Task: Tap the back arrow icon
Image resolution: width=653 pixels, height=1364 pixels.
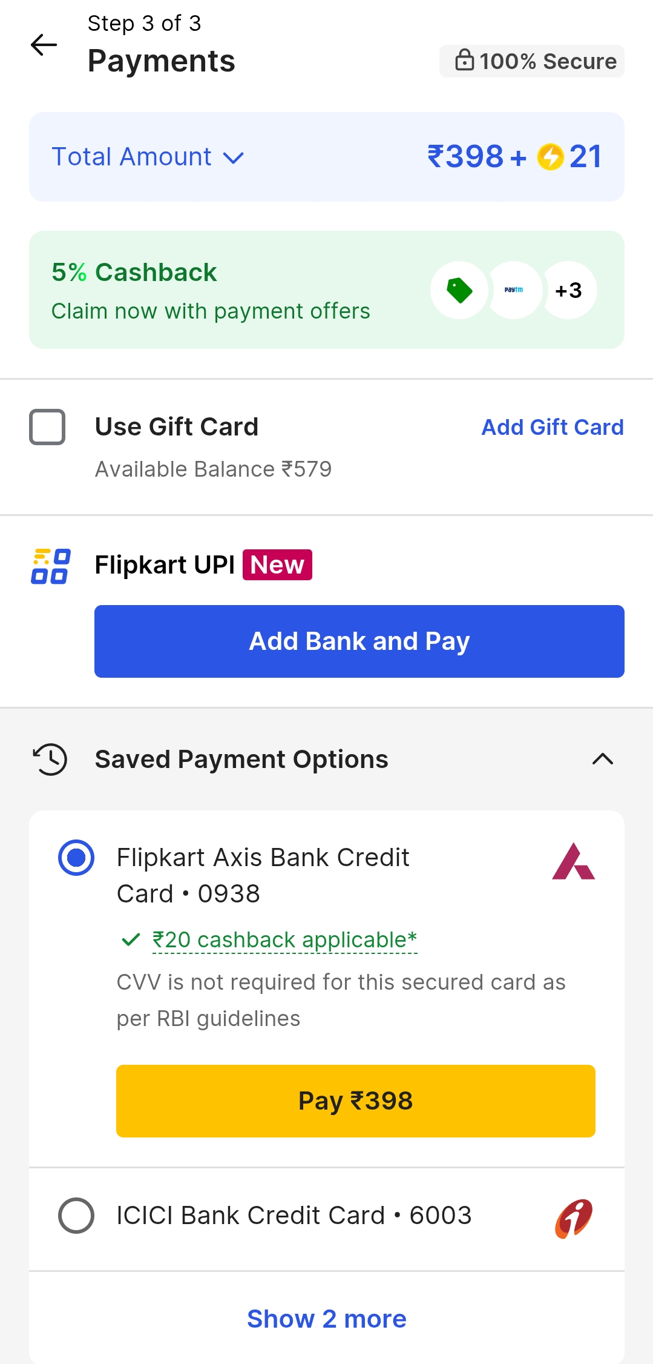Action: (x=44, y=45)
